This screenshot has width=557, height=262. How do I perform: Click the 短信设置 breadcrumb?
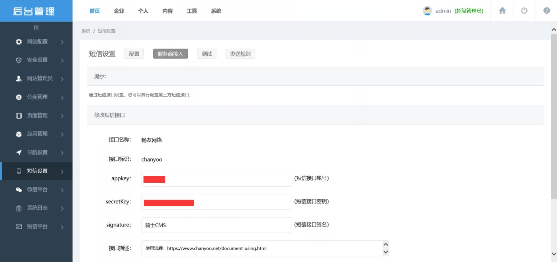[106, 31]
